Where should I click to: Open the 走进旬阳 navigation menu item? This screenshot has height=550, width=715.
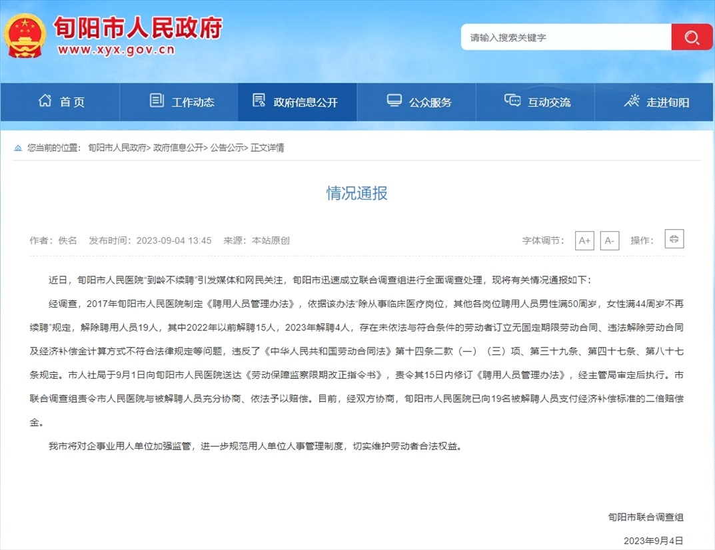656,102
